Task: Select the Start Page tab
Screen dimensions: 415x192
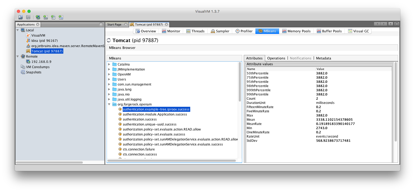Action: [114, 24]
